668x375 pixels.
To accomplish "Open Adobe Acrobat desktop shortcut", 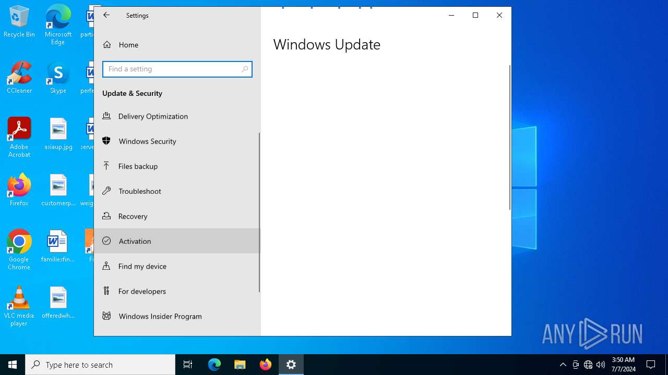I will 19,137.
